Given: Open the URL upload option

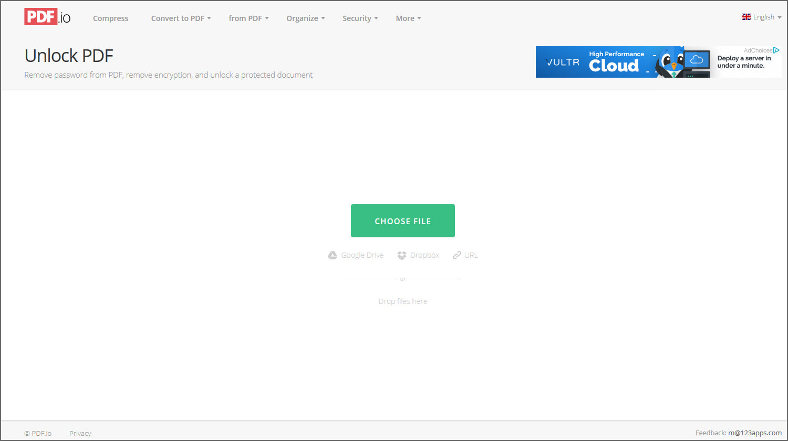Looking at the screenshot, I should [x=457, y=255].
